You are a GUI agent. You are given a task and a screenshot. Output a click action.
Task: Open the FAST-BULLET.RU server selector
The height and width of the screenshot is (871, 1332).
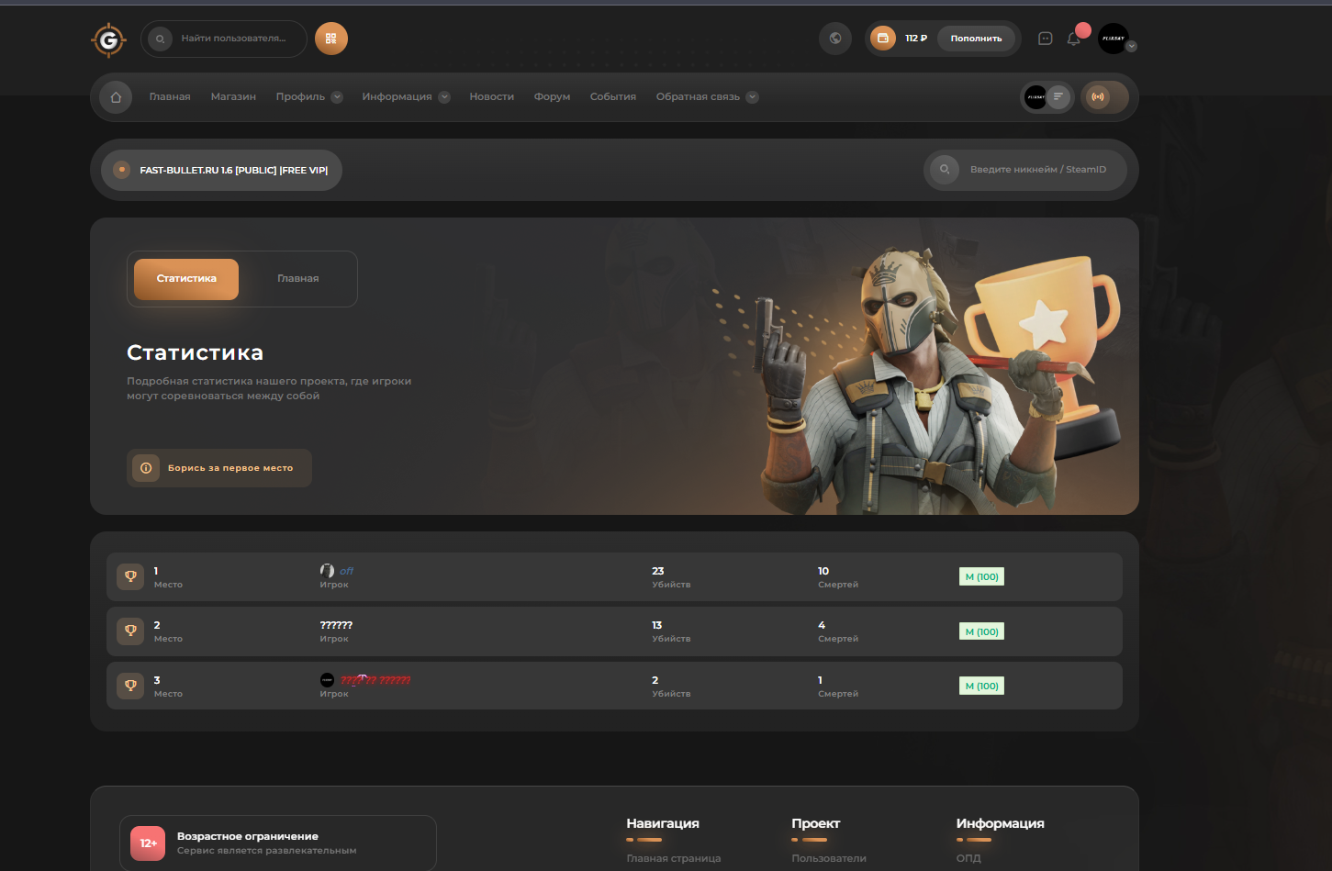pos(221,170)
